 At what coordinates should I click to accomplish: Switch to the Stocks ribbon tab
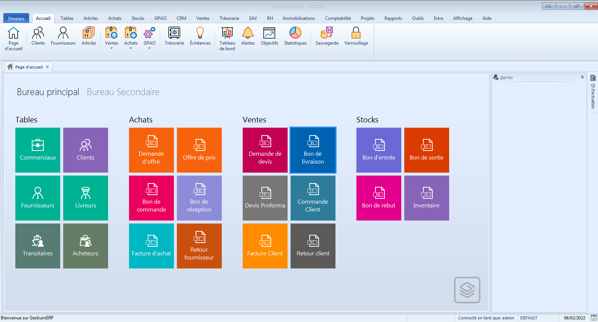138,18
